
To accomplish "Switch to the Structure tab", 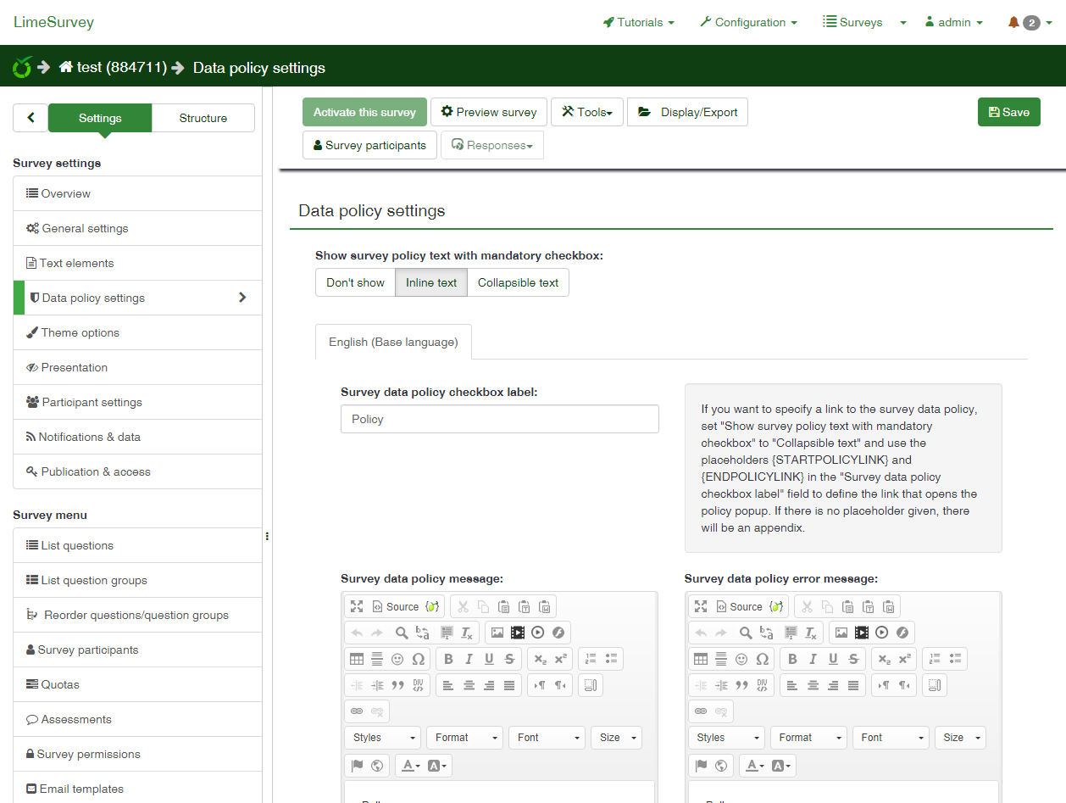I will coord(203,118).
